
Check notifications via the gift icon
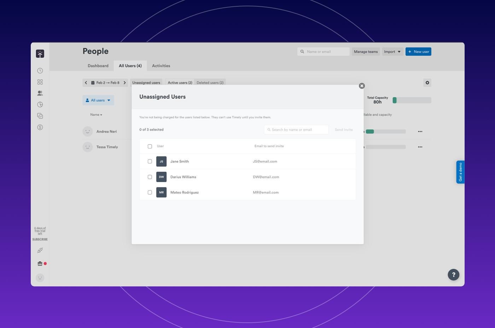tap(40, 263)
